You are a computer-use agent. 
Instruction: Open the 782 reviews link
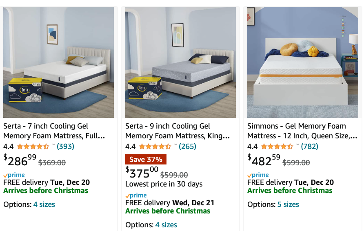pyautogui.click(x=309, y=147)
